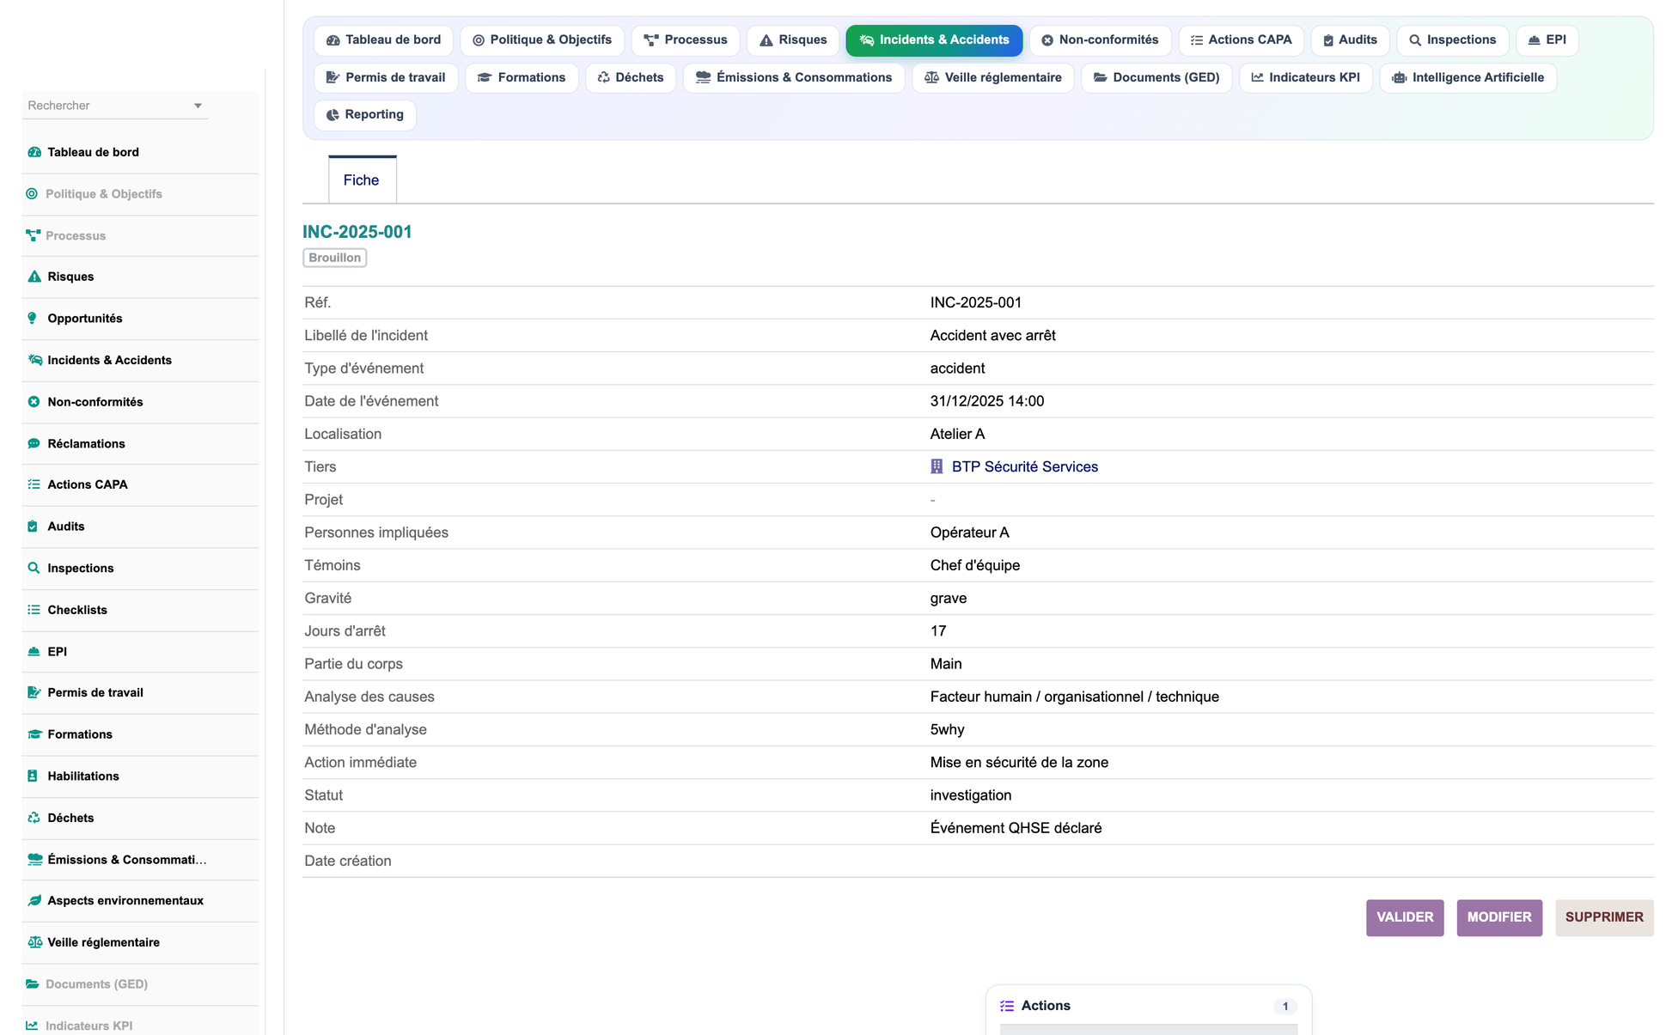Click the 'Accident avec arrêt' value
This screenshot has width=1672, height=1035.
tap(992, 335)
